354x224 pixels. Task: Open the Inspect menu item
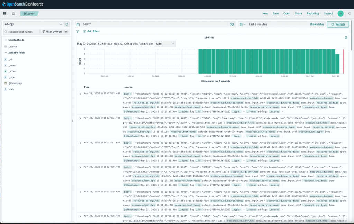tap(328, 13)
